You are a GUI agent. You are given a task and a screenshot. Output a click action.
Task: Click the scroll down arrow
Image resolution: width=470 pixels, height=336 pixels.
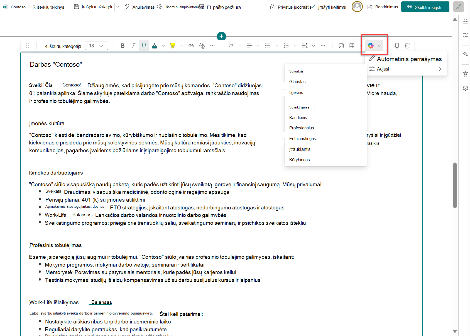455,331
